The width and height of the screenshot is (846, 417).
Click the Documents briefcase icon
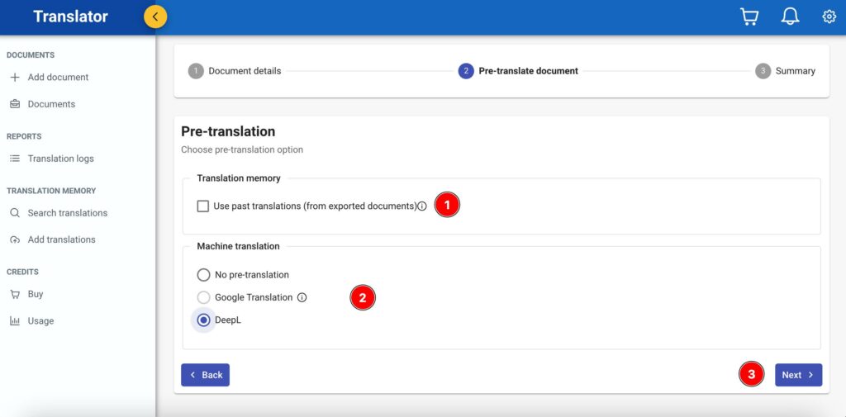(x=15, y=104)
